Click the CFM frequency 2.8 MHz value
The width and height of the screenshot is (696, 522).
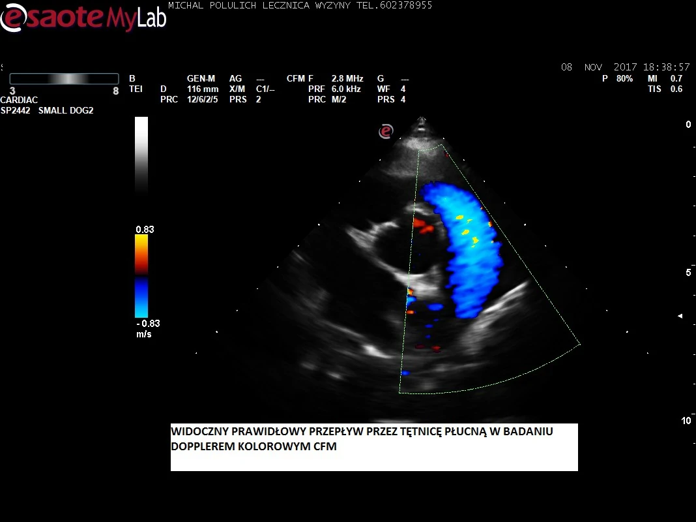pos(347,78)
